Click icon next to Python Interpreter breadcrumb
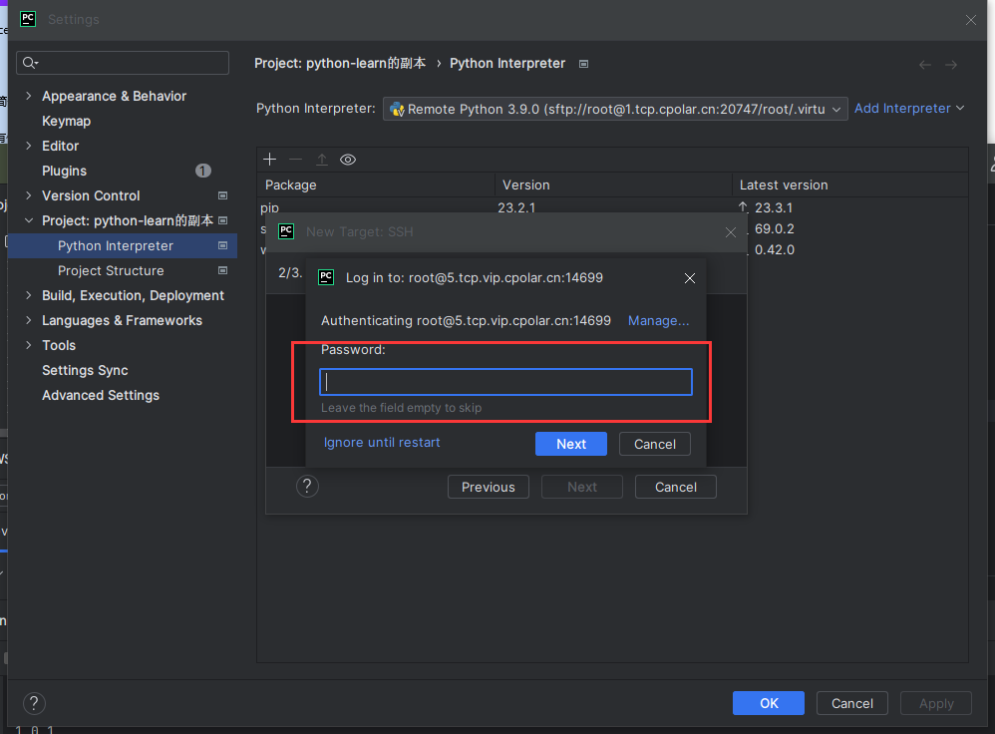The width and height of the screenshot is (995, 734). coord(584,64)
